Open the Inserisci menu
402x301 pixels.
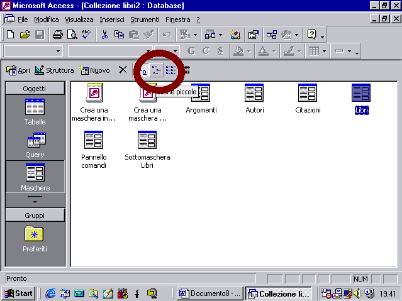112,19
